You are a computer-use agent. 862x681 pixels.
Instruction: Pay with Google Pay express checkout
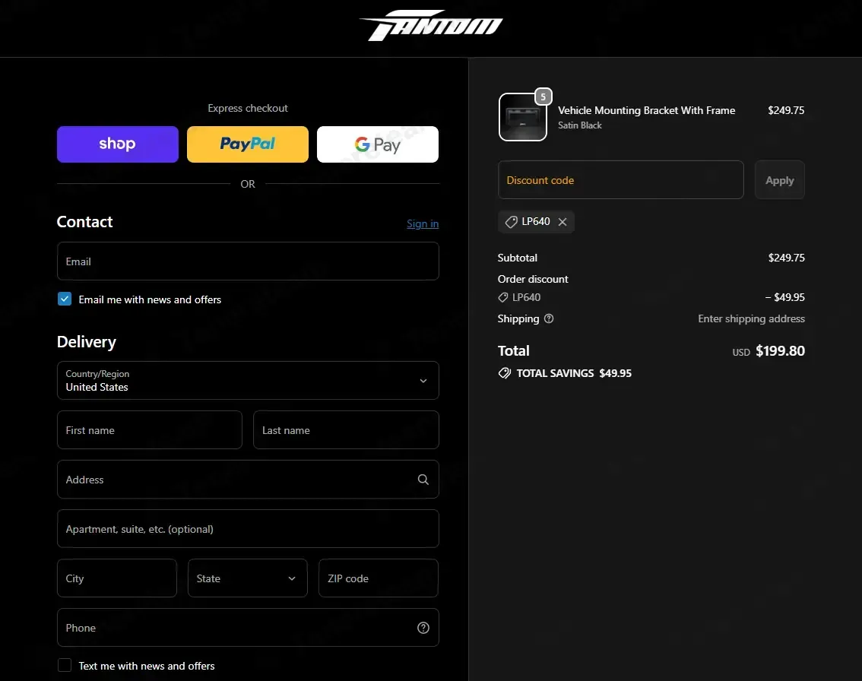pos(378,144)
